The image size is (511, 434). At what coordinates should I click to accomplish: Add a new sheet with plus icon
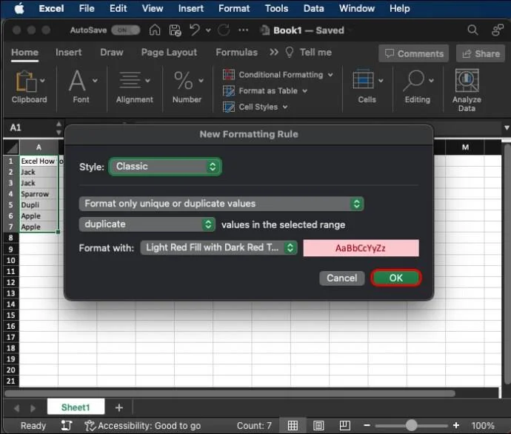coord(118,407)
